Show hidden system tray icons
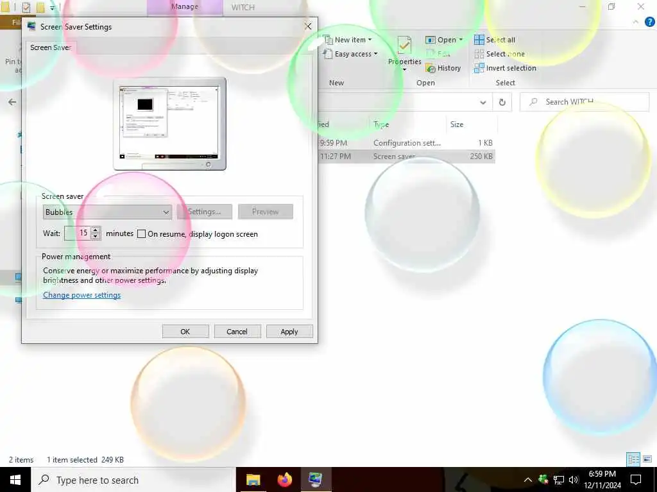The width and height of the screenshot is (657, 492). click(528, 480)
